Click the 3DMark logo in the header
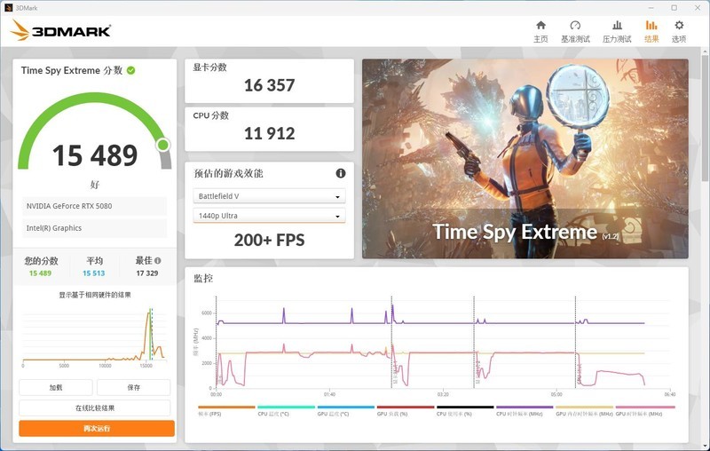This screenshot has width=710, height=451. click(x=60, y=31)
